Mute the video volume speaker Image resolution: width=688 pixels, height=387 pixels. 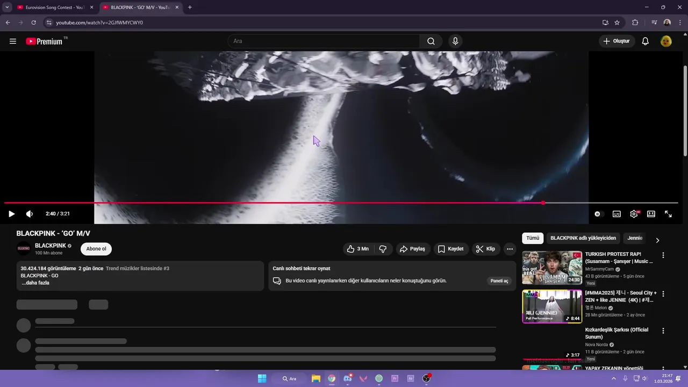[30, 214]
